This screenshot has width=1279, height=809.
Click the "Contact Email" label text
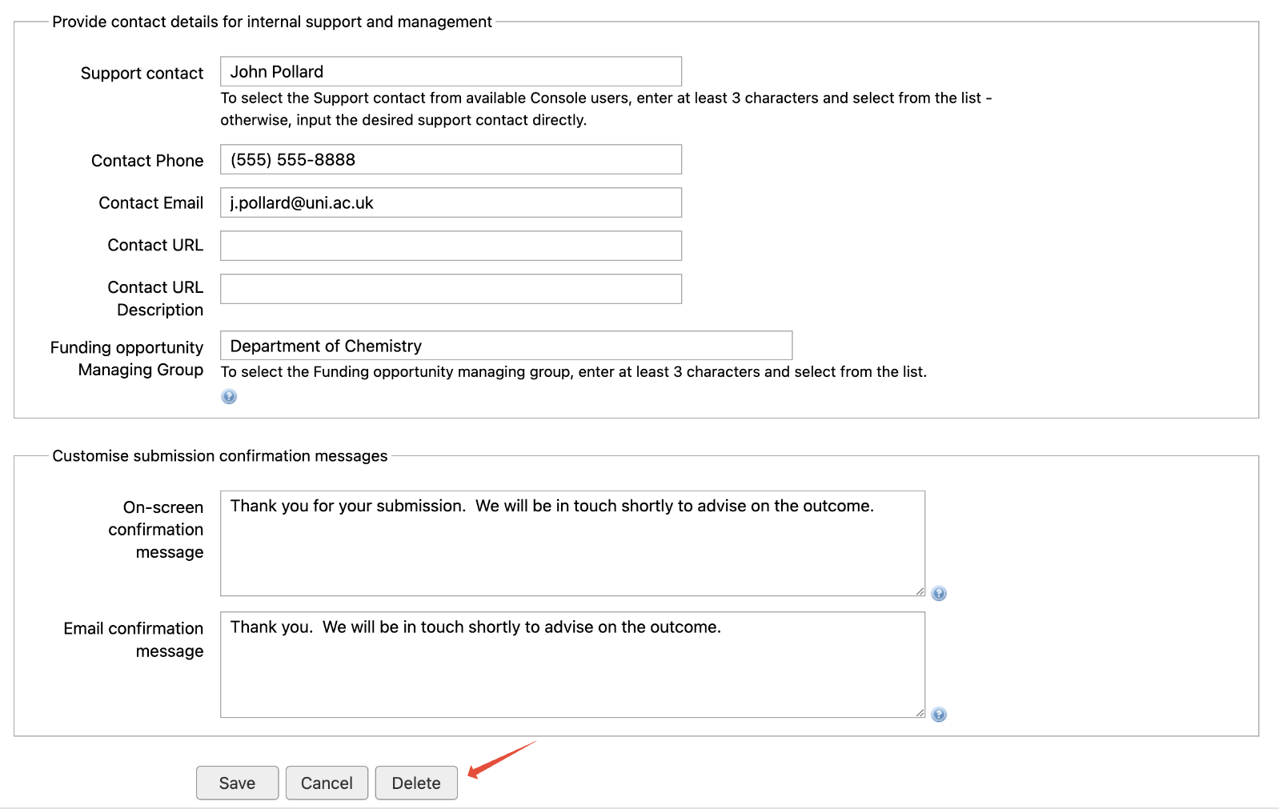tap(150, 203)
